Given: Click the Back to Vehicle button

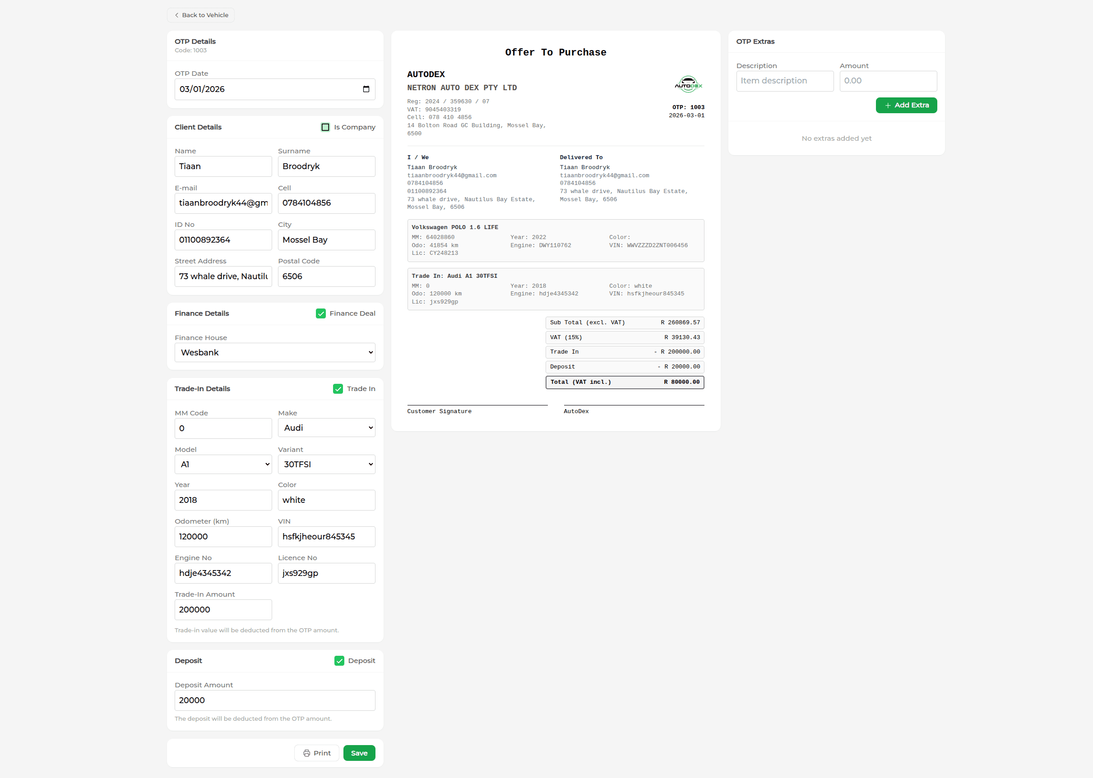Looking at the screenshot, I should point(200,15).
